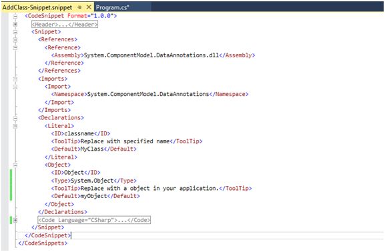
Task: Expand the collapsed Header region
Action: [x=15, y=24]
